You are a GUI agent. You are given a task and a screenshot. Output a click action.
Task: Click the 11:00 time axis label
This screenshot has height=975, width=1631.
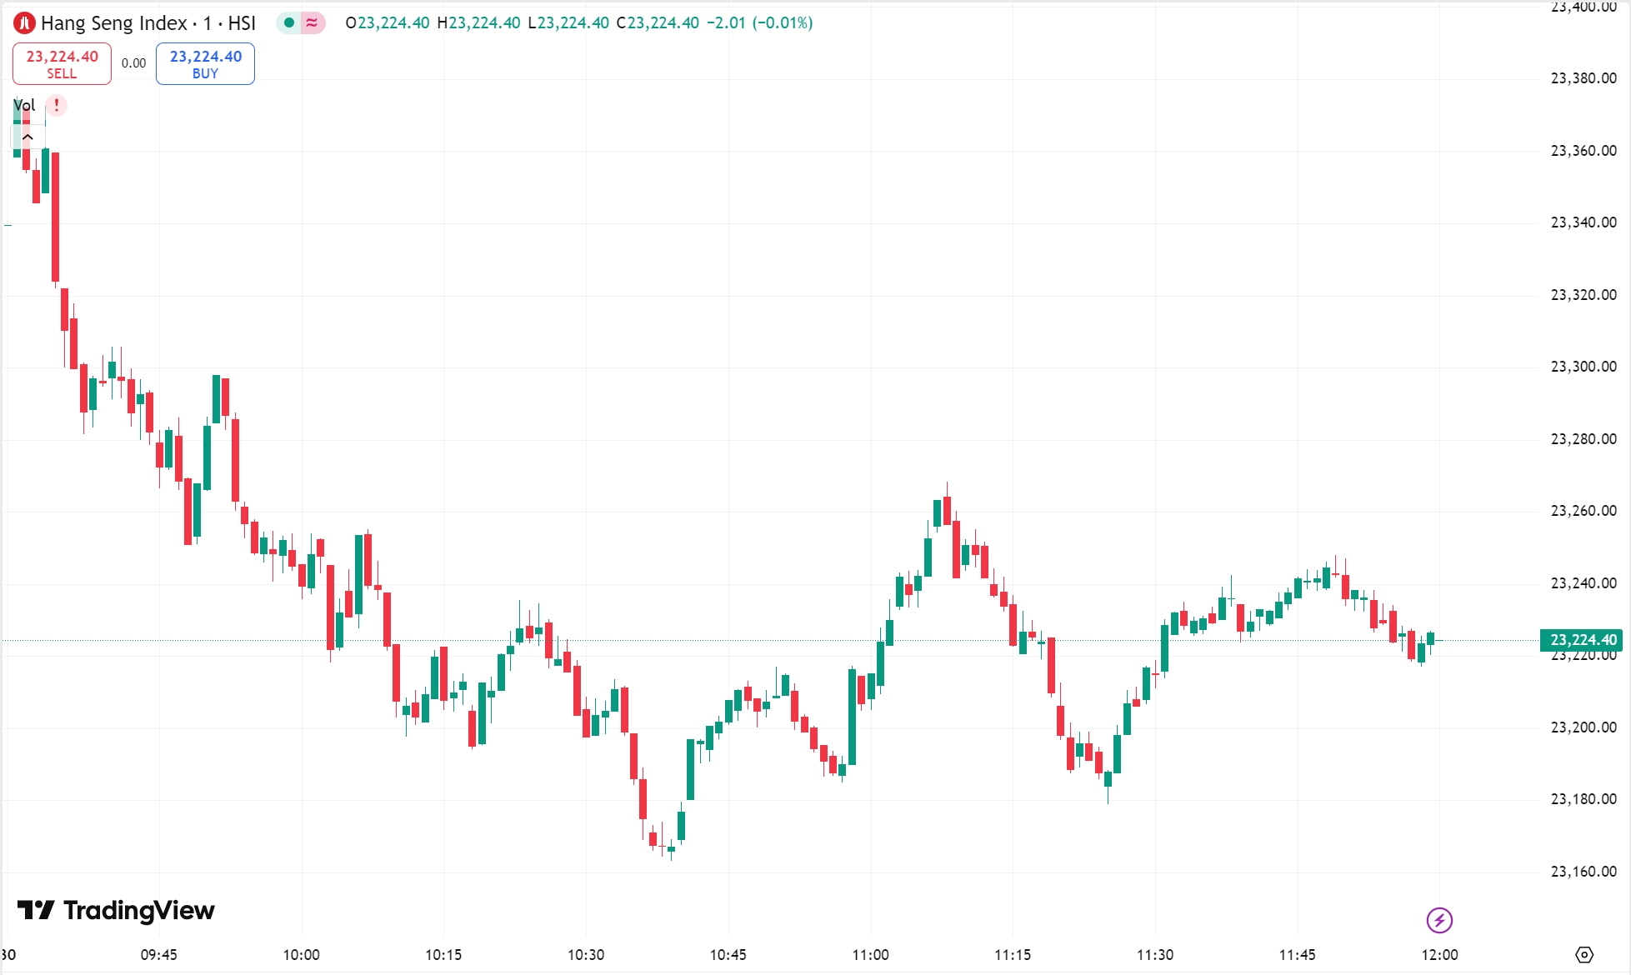pos(870,954)
